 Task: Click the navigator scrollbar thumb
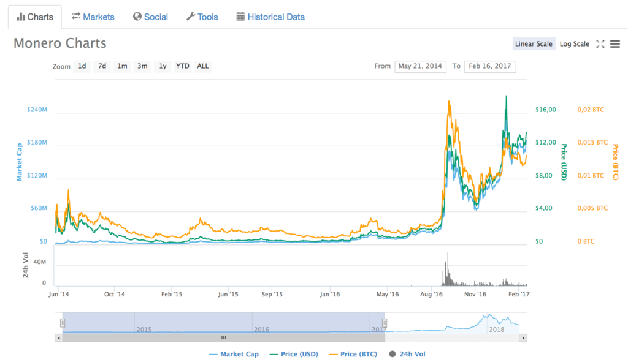click(223, 337)
